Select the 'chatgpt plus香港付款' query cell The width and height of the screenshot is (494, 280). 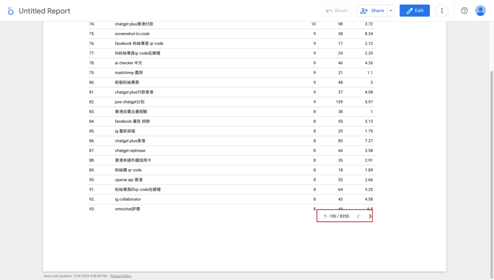click(134, 24)
